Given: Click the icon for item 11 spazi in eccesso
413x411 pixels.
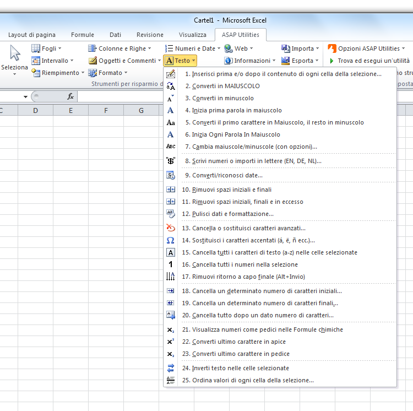Looking at the screenshot, I should [x=171, y=202].
